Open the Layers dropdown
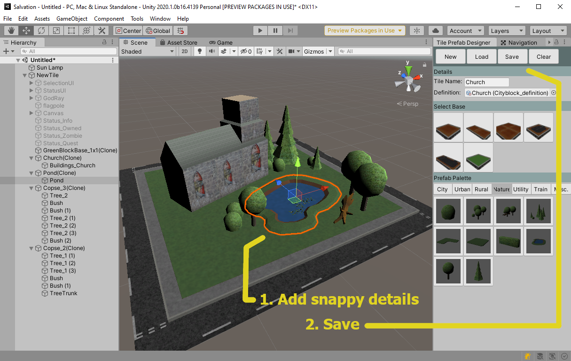The width and height of the screenshot is (571, 361). (x=507, y=31)
